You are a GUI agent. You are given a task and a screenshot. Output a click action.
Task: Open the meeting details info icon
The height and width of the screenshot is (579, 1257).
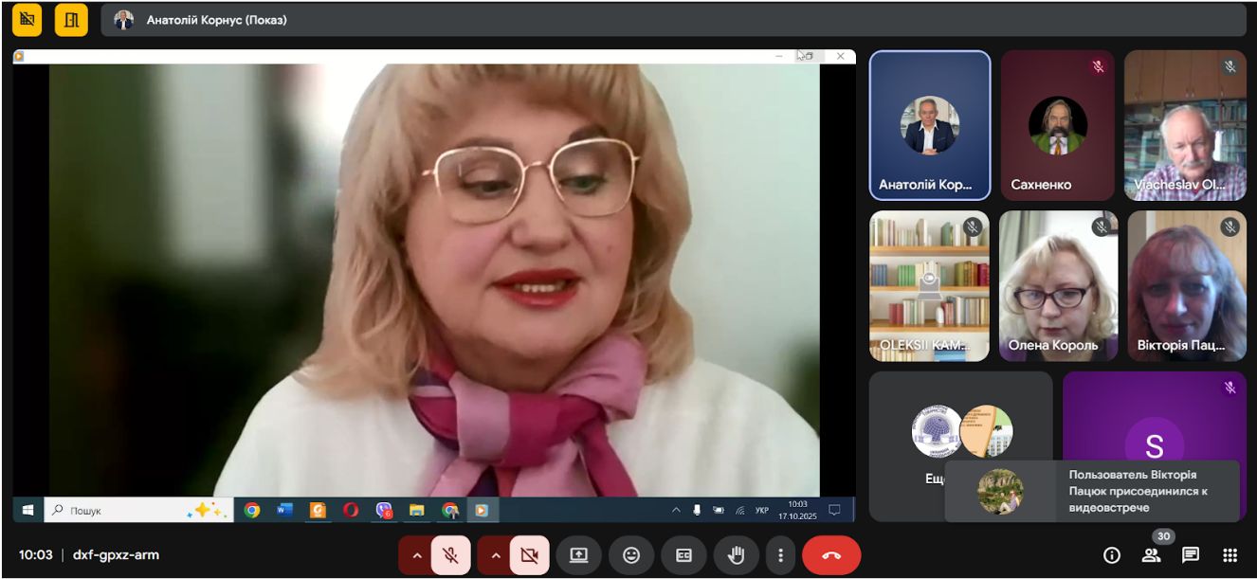[x=1112, y=555]
